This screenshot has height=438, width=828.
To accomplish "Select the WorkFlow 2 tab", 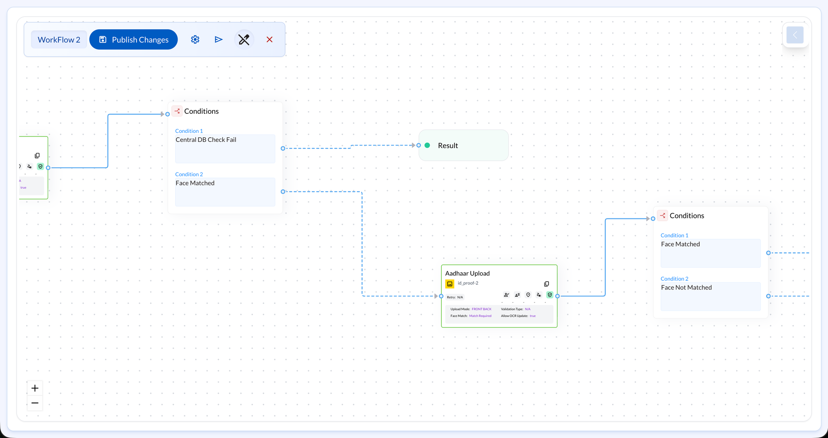I will [59, 39].
